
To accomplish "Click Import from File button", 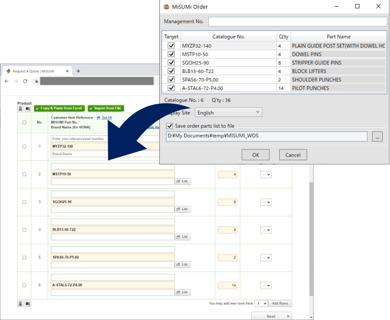I will point(106,108).
